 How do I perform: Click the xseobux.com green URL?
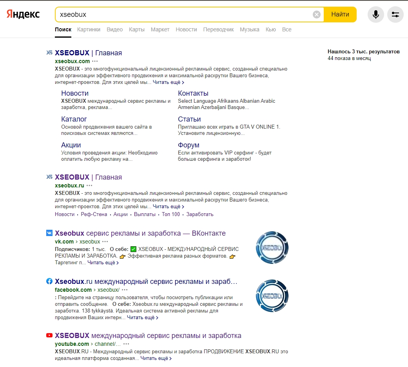pyautogui.click(x=73, y=61)
